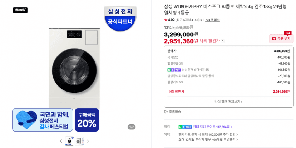Click the 쿠폰 받기 button
296x148 pixels.
pos(281,39)
